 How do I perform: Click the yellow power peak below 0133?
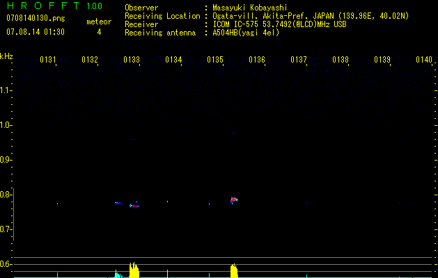click(134, 270)
